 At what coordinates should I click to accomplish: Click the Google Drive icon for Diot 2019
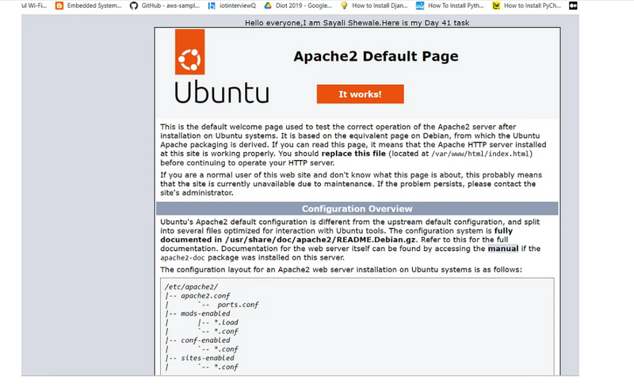268,6
